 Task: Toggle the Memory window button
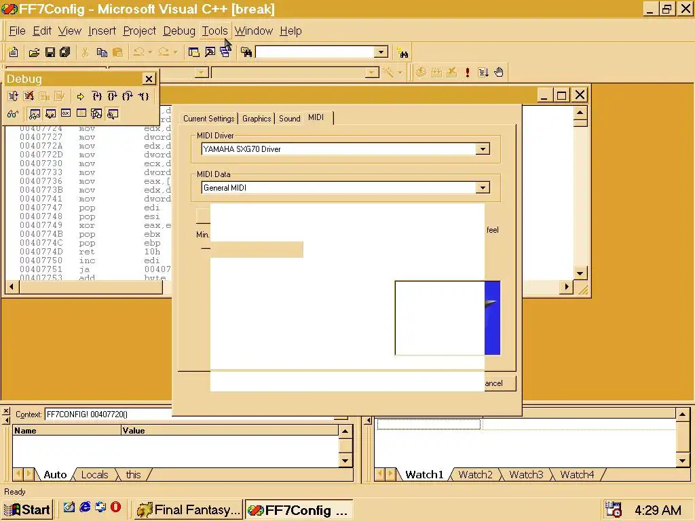[81, 113]
